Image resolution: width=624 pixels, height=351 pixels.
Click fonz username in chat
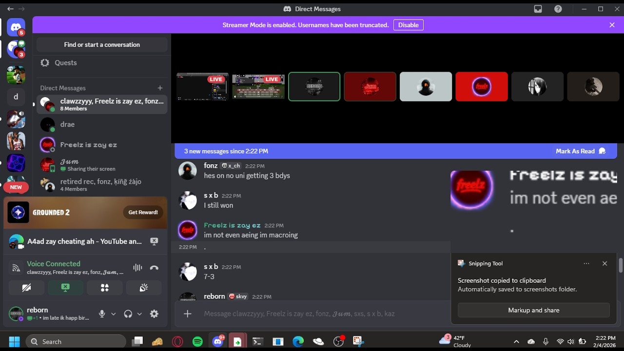tap(211, 166)
